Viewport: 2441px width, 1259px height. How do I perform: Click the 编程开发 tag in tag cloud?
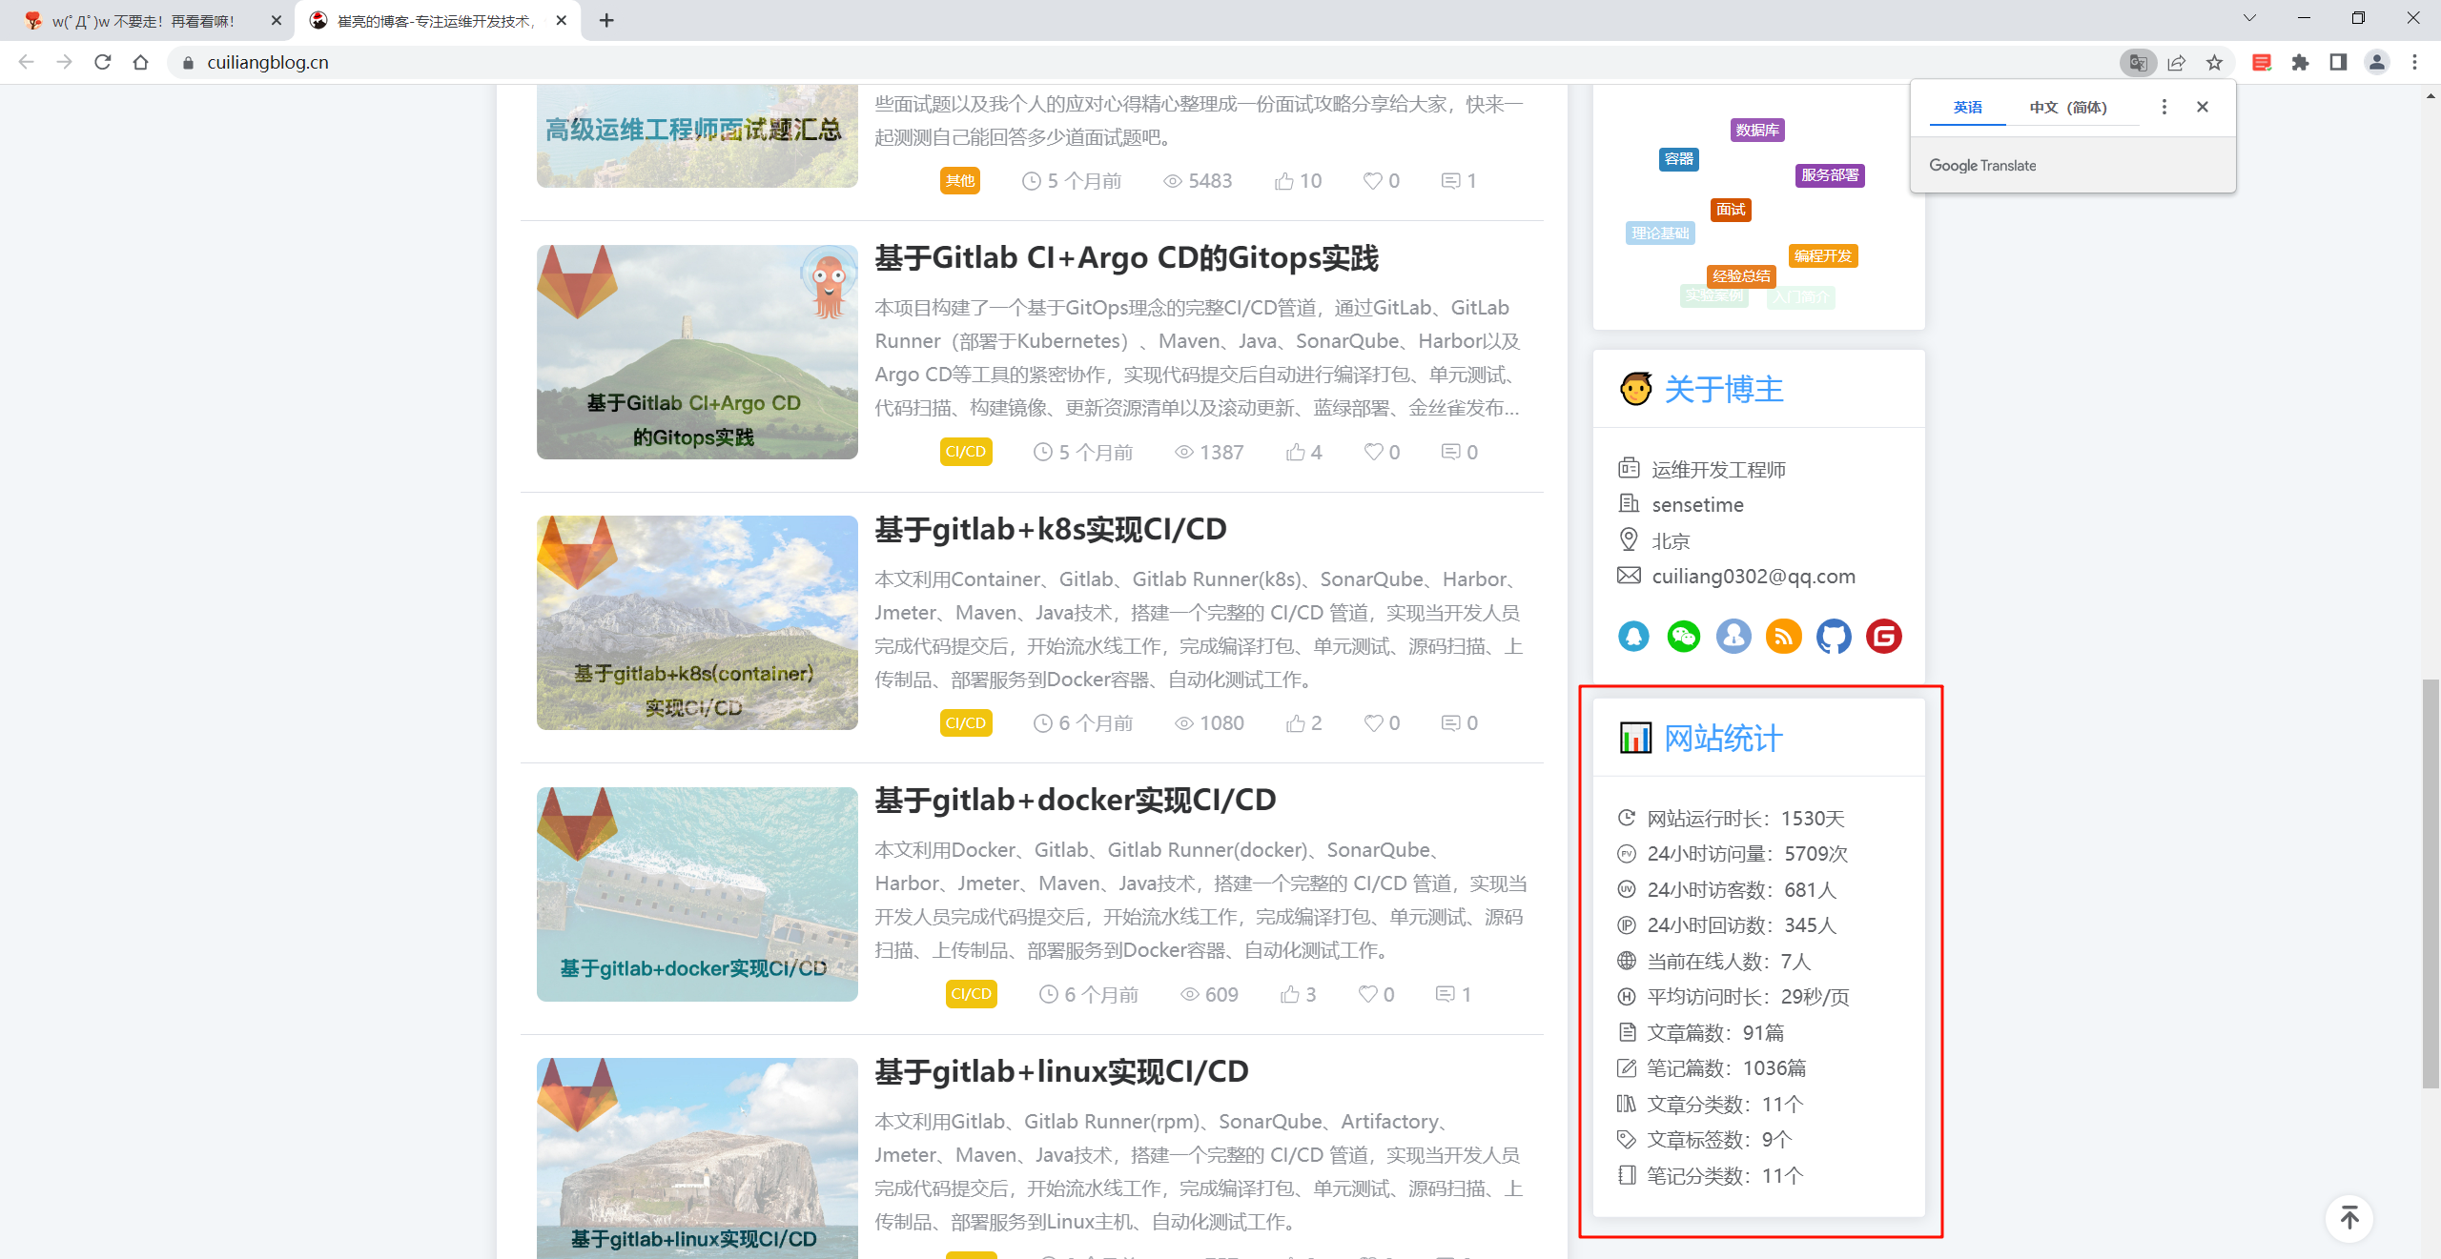[x=1823, y=256]
